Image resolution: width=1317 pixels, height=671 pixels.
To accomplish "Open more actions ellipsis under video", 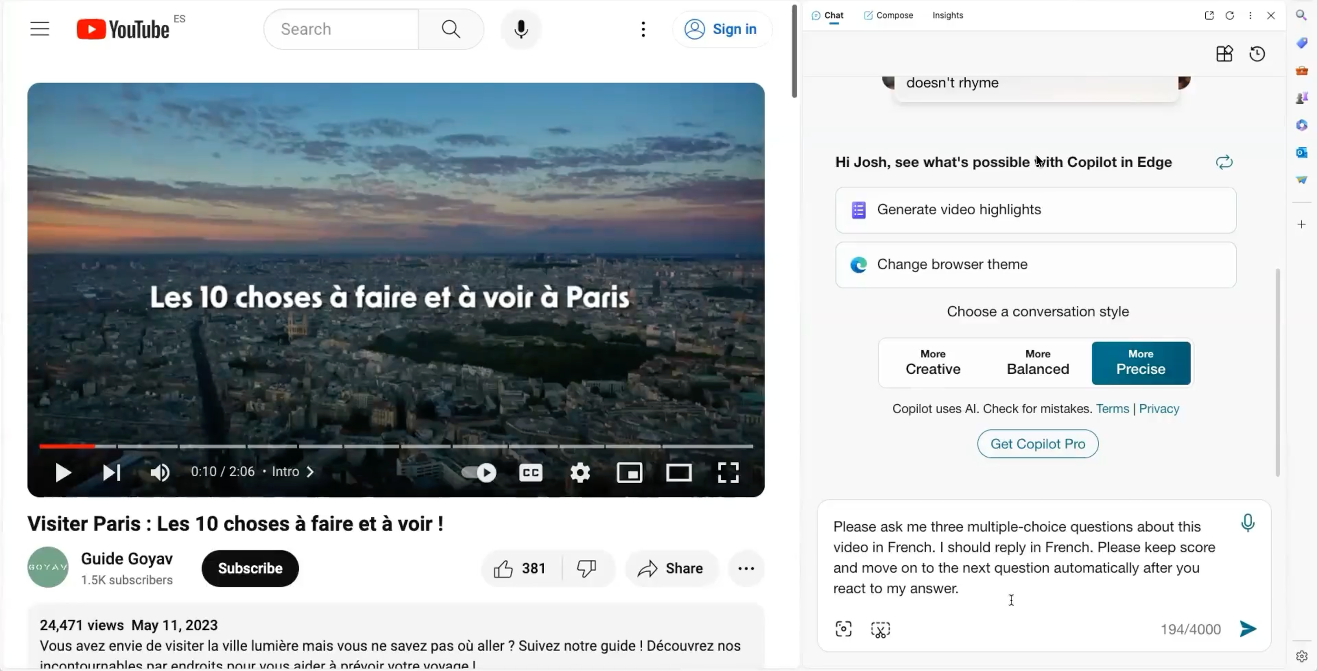I will pos(746,568).
